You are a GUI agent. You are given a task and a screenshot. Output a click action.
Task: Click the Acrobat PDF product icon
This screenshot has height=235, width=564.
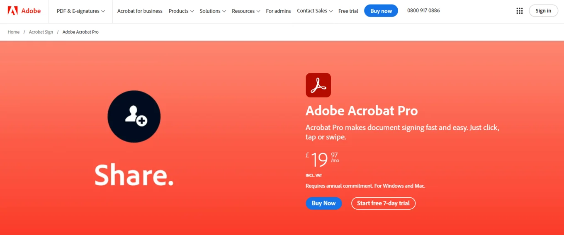point(318,85)
